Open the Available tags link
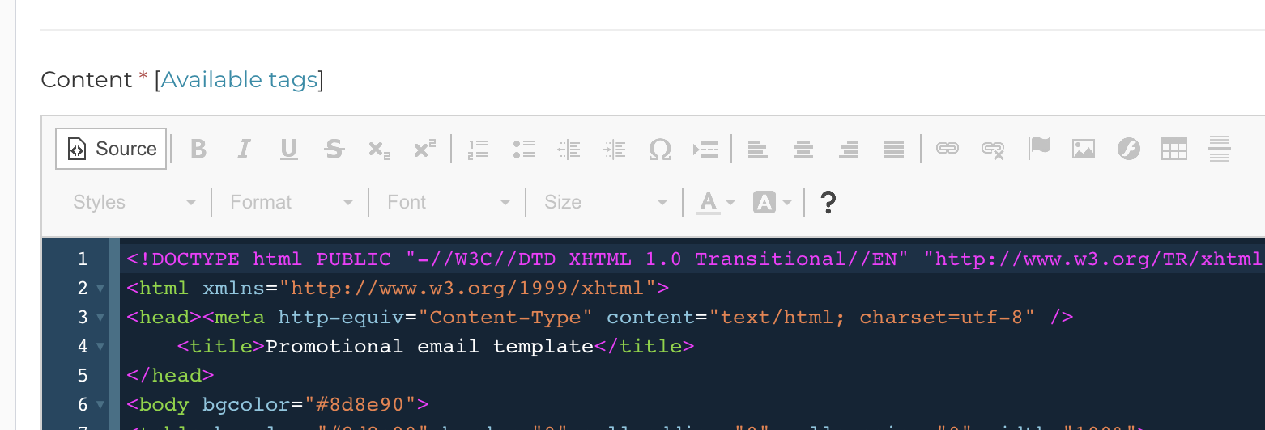The width and height of the screenshot is (1265, 430). point(239,79)
